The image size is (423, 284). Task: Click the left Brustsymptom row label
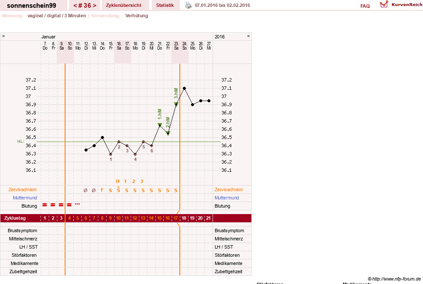pyautogui.click(x=22, y=230)
